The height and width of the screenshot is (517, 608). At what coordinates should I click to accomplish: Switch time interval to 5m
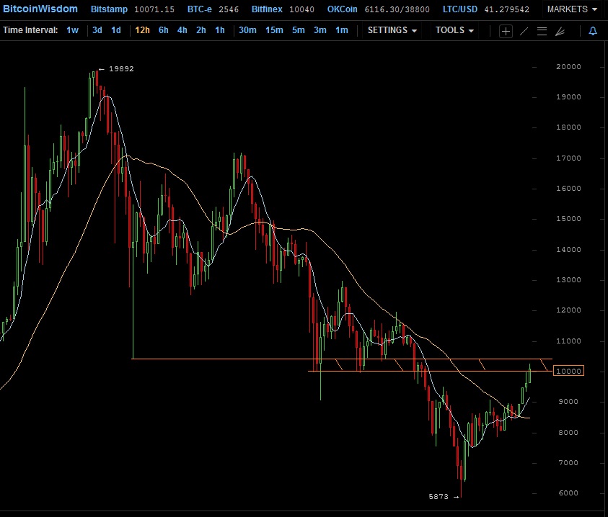(298, 30)
